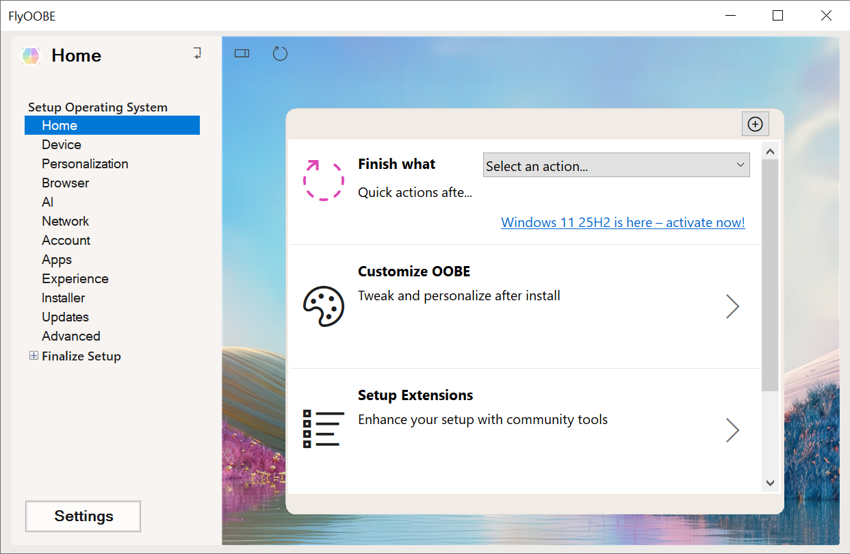This screenshot has height=554, width=850.
Task: Click the dashed circle Finish what icon
Action: [x=322, y=179]
